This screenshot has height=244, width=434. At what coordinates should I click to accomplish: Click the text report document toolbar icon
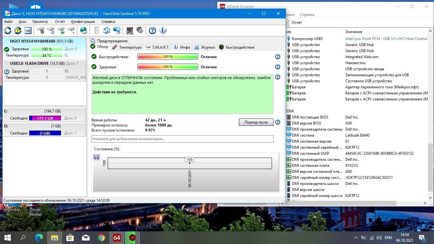tap(97, 30)
